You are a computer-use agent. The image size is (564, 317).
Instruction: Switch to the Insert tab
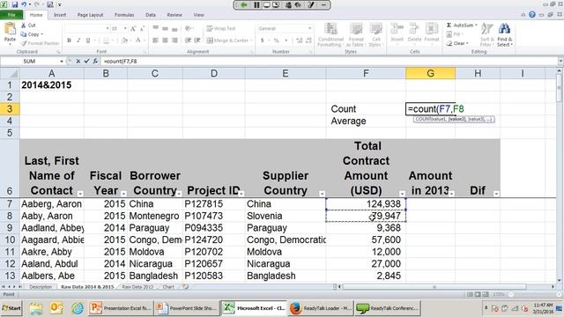[x=60, y=15]
